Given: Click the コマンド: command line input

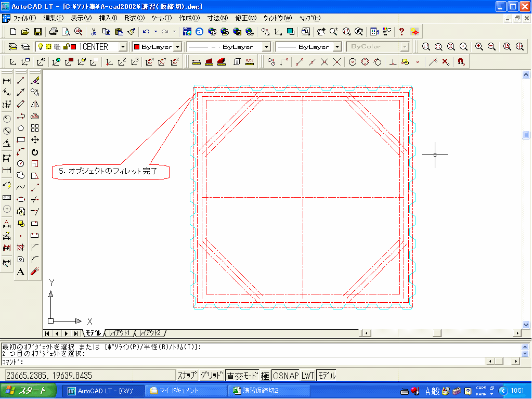Looking at the screenshot, I should point(243,362).
